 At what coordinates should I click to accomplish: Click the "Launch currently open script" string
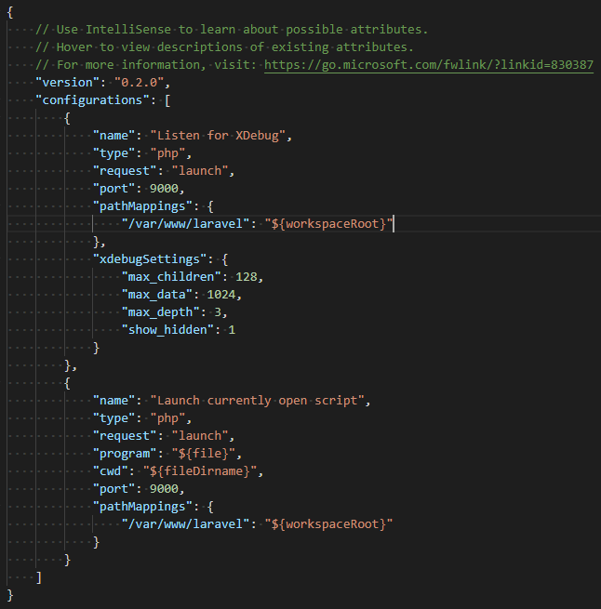(260, 401)
